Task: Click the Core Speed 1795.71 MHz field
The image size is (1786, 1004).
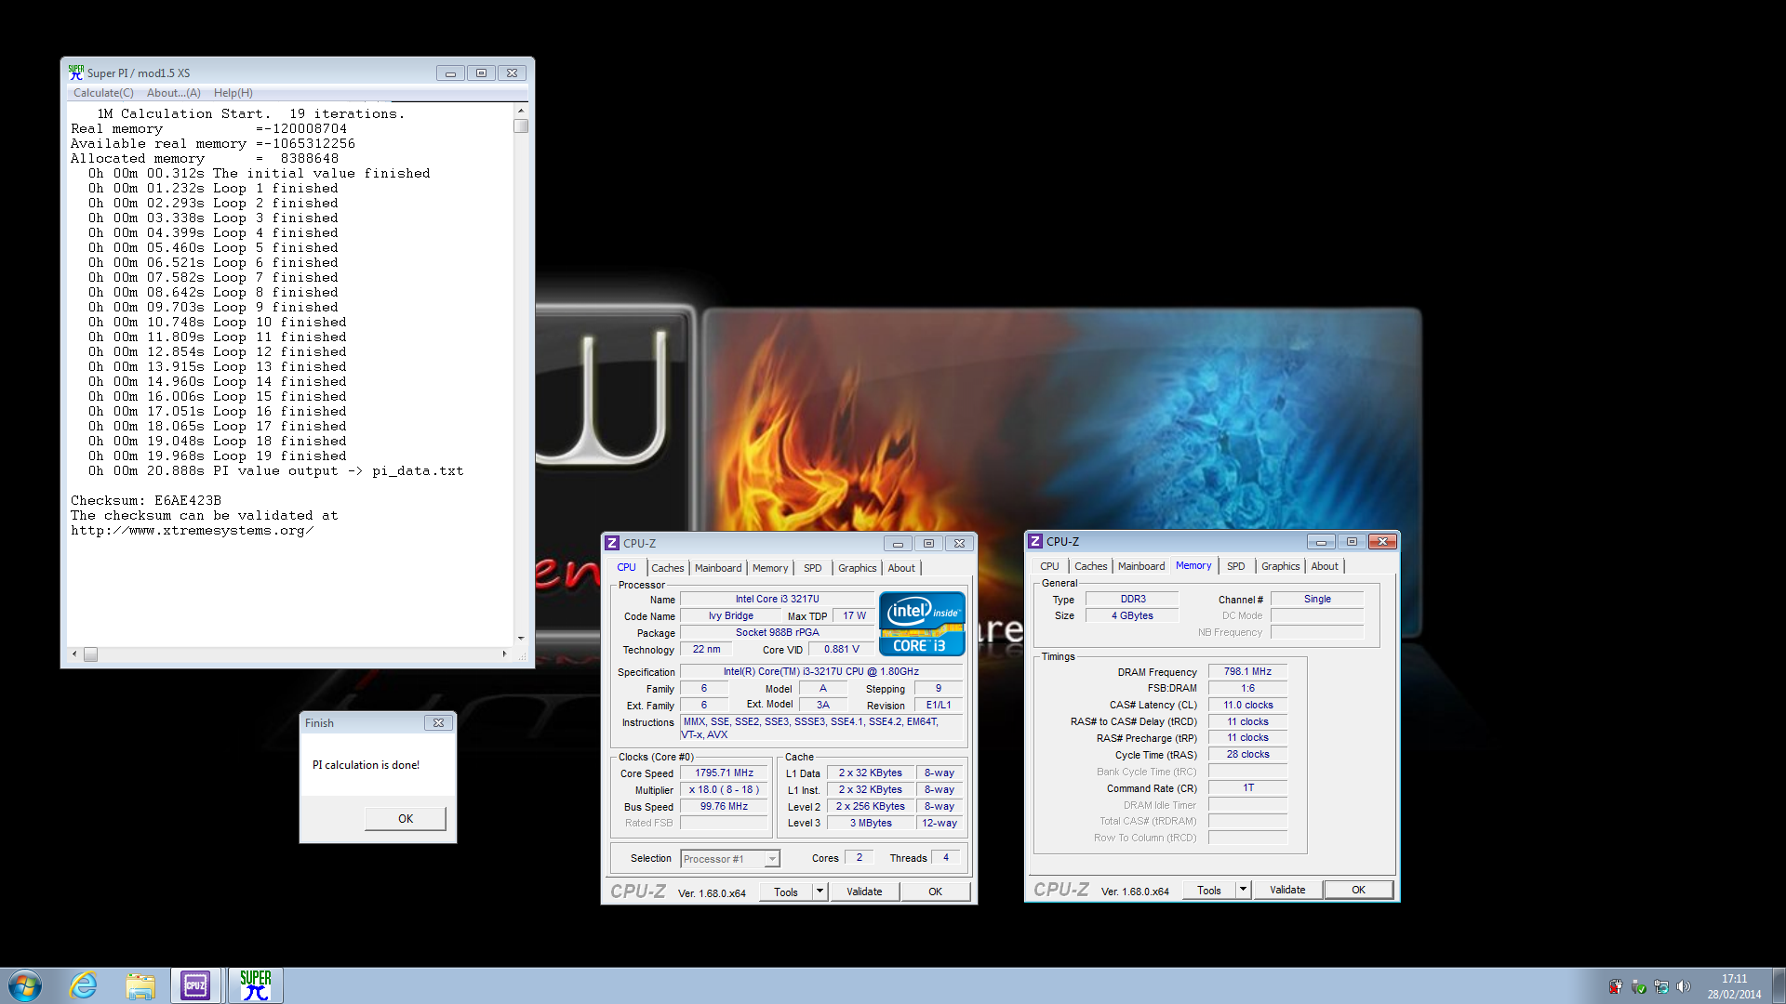Action: pos(724,773)
